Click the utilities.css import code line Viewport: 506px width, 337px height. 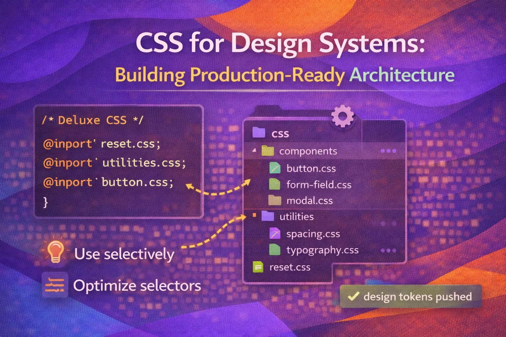pos(115,163)
